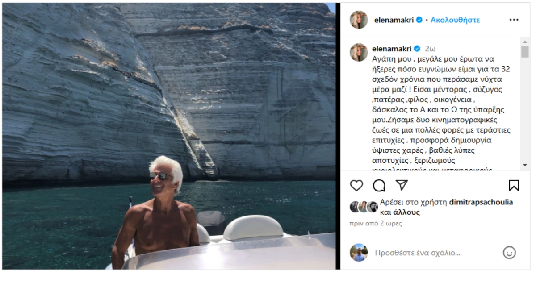
Task: Open emoji picker in the comment box
Action: (510, 253)
